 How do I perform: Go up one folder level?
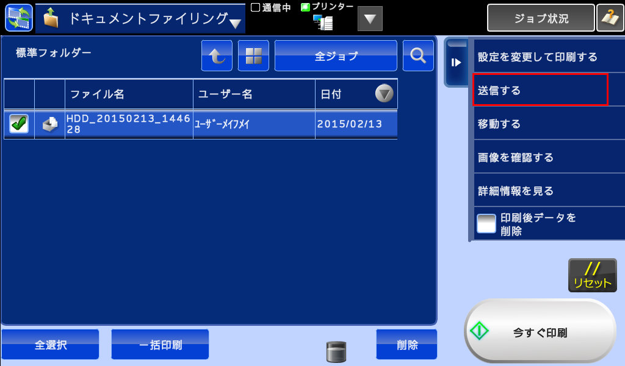[x=217, y=56]
